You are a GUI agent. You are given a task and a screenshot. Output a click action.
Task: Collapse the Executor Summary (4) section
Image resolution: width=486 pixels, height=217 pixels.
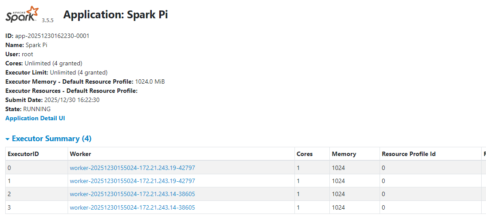point(48,139)
